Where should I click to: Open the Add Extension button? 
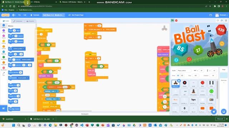[x=4, y=108]
